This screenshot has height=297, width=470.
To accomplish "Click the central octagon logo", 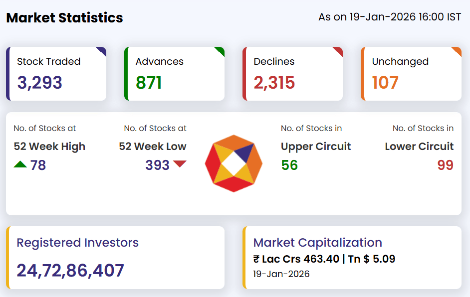I will tap(234, 163).
